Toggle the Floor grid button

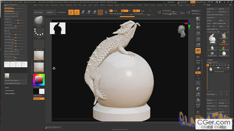pyautogui.click(x=198, y=57)
